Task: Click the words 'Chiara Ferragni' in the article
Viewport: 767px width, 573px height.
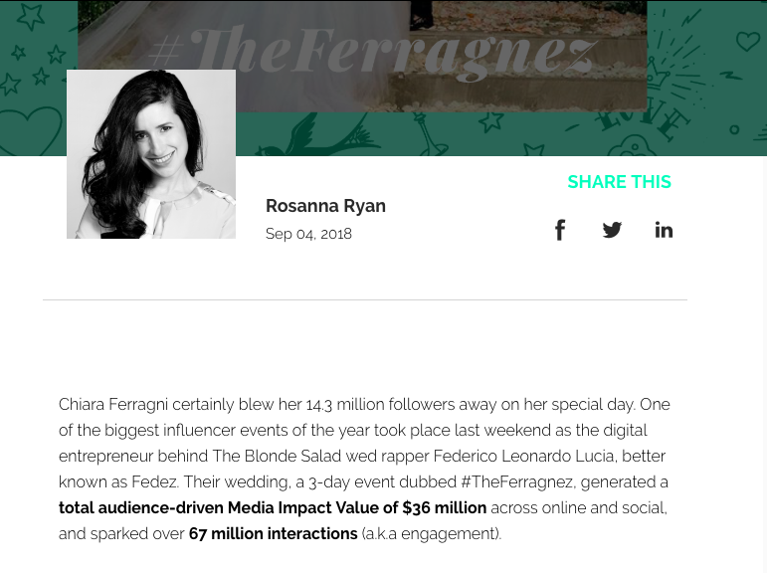Action: 113,405
